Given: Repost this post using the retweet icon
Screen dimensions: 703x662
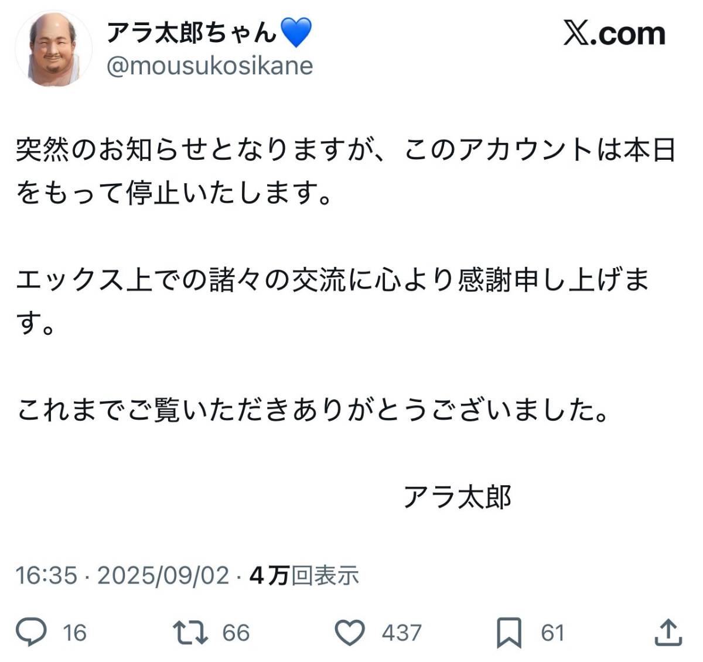Looking at the screenshot, I should point(190,632).
